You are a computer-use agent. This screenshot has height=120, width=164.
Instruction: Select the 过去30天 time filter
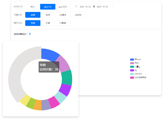tap(63, 7)
